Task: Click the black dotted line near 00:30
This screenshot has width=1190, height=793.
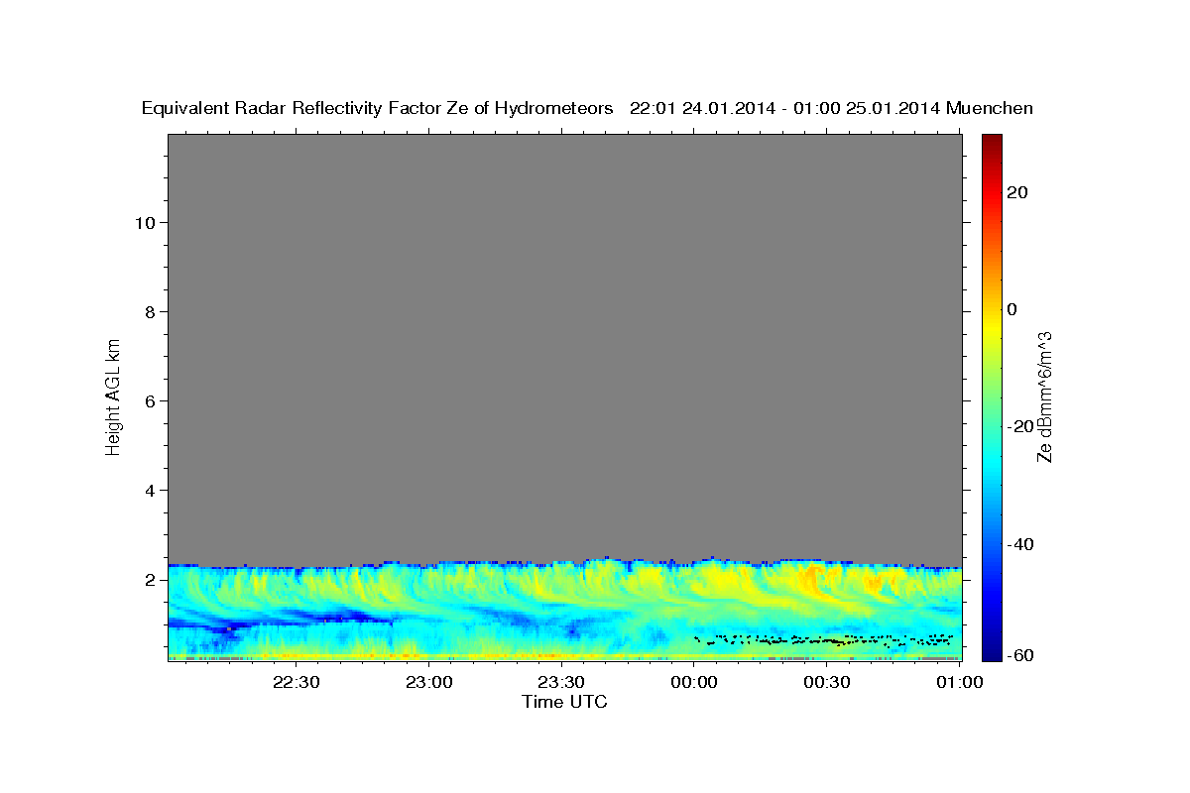Action: click(x=825, y=640)
